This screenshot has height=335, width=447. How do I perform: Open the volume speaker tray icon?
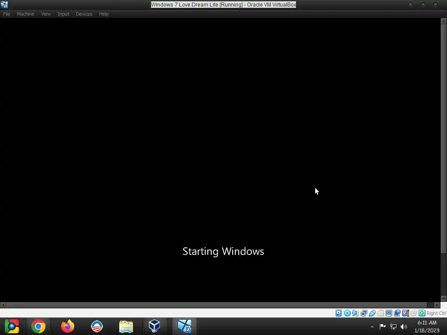[404, 326]
